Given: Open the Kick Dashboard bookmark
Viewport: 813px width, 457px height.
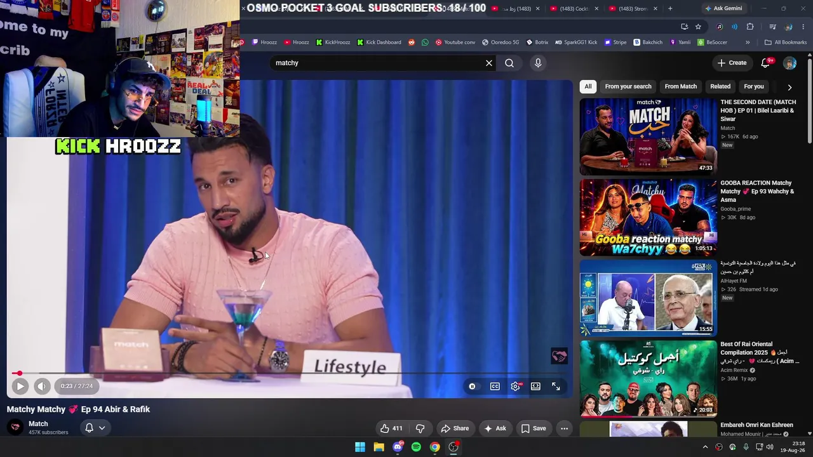Looking at the screenshot, I should [x=379, y=43].
